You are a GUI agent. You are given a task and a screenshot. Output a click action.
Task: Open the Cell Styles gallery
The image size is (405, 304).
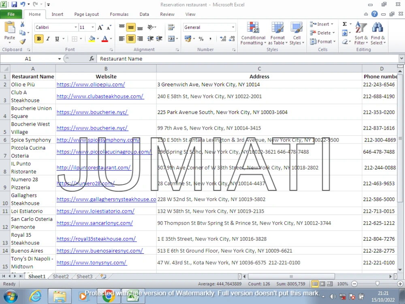(x=296, y=33)
